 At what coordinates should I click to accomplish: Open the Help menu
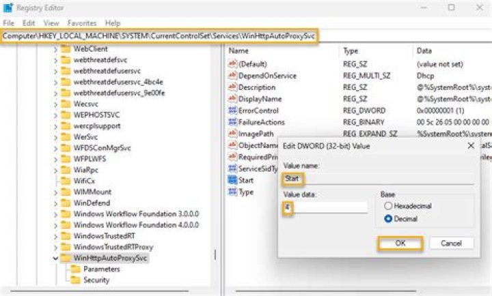click(x=113, y=23)
